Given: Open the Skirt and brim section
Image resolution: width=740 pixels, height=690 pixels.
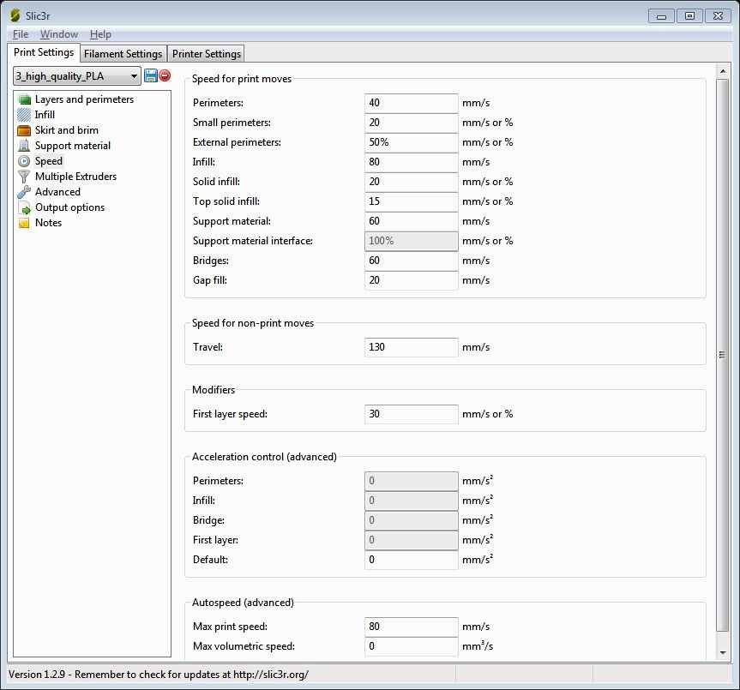Looking at the screenshot, I should 66,130.
